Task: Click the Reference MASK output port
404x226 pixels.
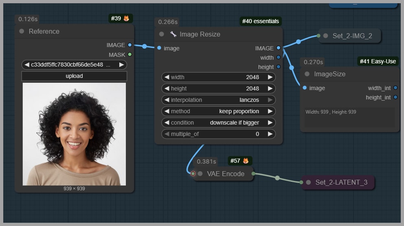Action: pos(130,54)
